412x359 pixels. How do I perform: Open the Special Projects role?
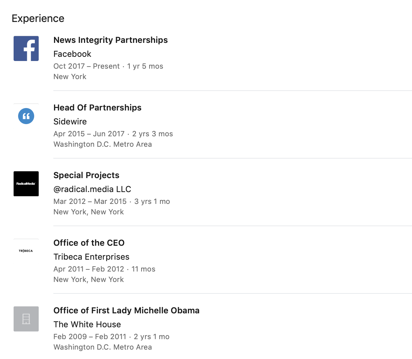click(86, 175)
